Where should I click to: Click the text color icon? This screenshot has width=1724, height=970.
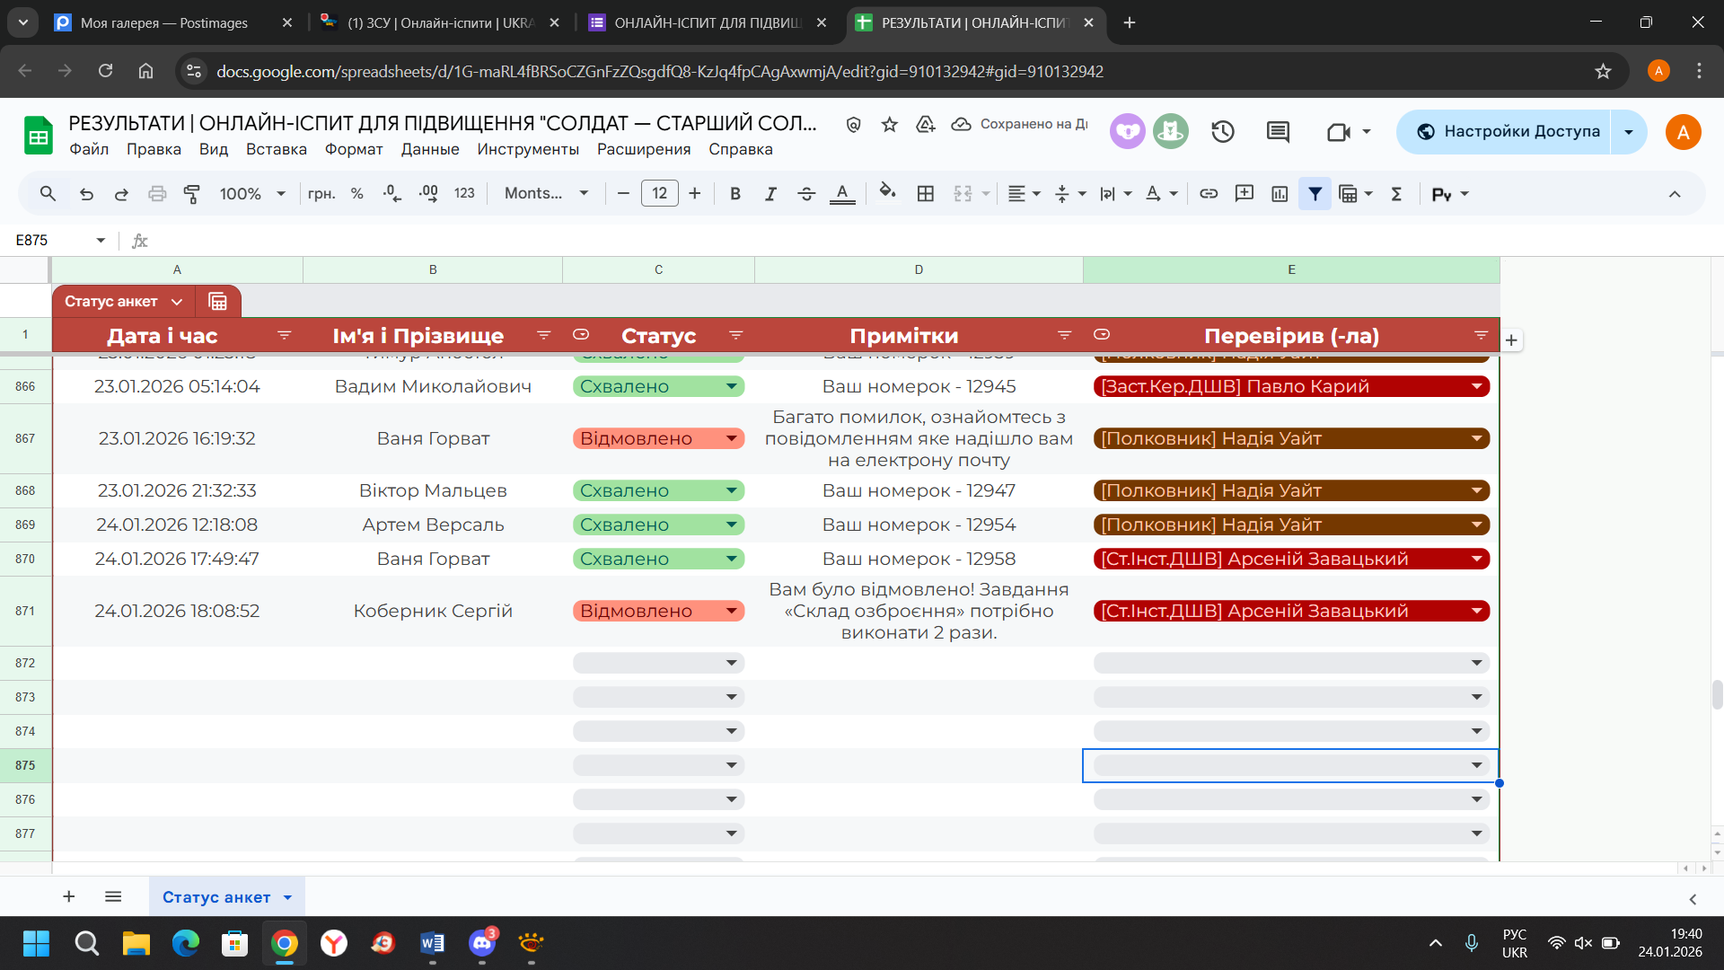pyautogui.click(x=841, y=194)
